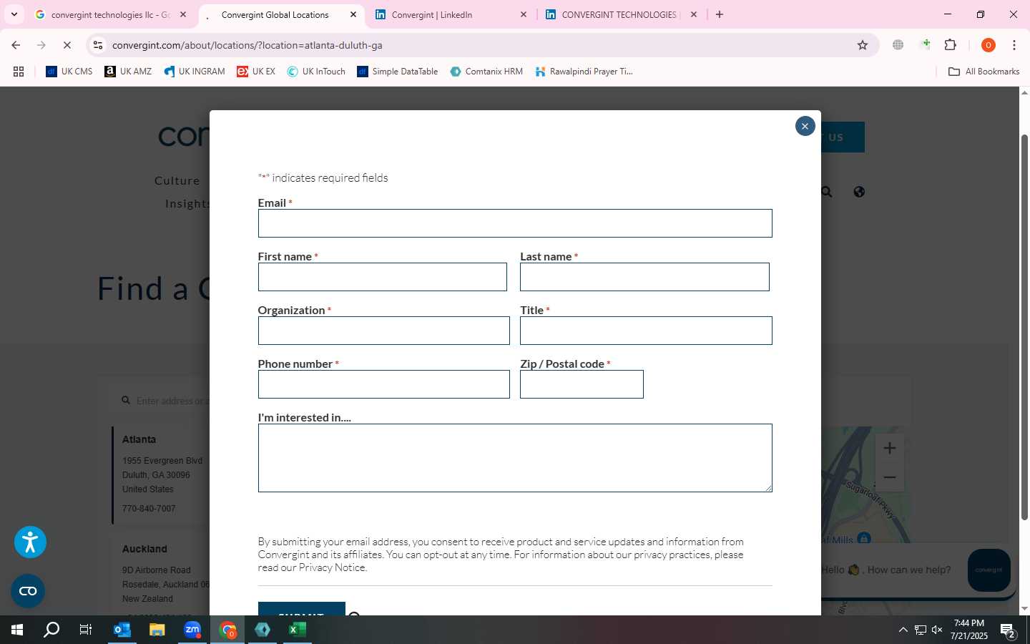Click the Phone number field
Image resolution: width=1030 pixels, height=644 pixels.
(383, 384)
